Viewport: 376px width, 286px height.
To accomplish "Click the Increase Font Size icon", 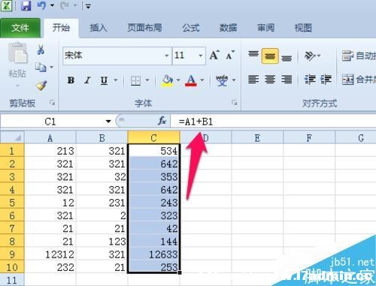I will click(x=214, y=55).
